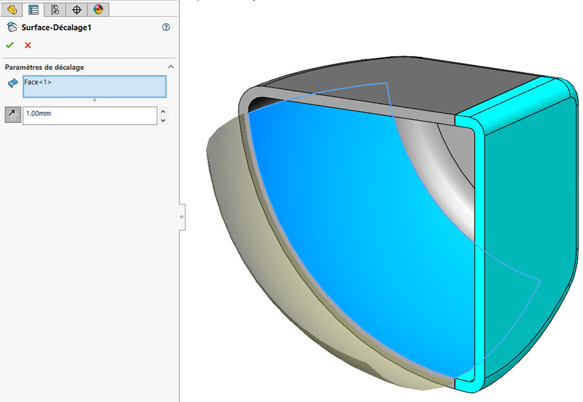The image size is (583, 402).
Task: Collapse the Paramètres de décalage chevron
Action: (x=171, y=67)
